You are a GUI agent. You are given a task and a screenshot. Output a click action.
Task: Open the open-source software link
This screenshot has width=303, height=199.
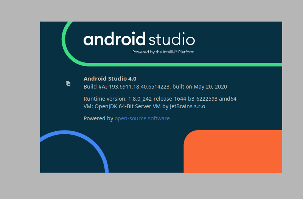[142, 118]
